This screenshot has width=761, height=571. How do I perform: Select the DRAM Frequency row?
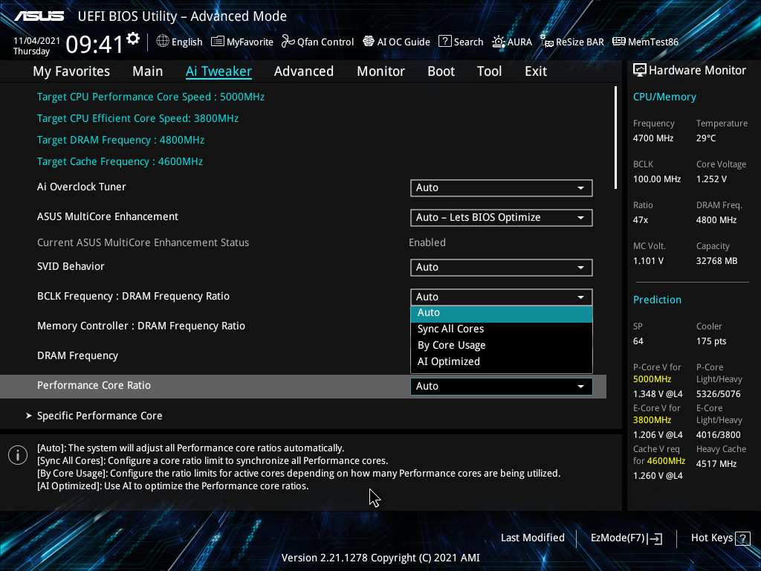pos(77,356)
